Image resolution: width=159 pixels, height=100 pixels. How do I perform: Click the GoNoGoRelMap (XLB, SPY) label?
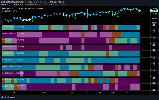(13, 27)
